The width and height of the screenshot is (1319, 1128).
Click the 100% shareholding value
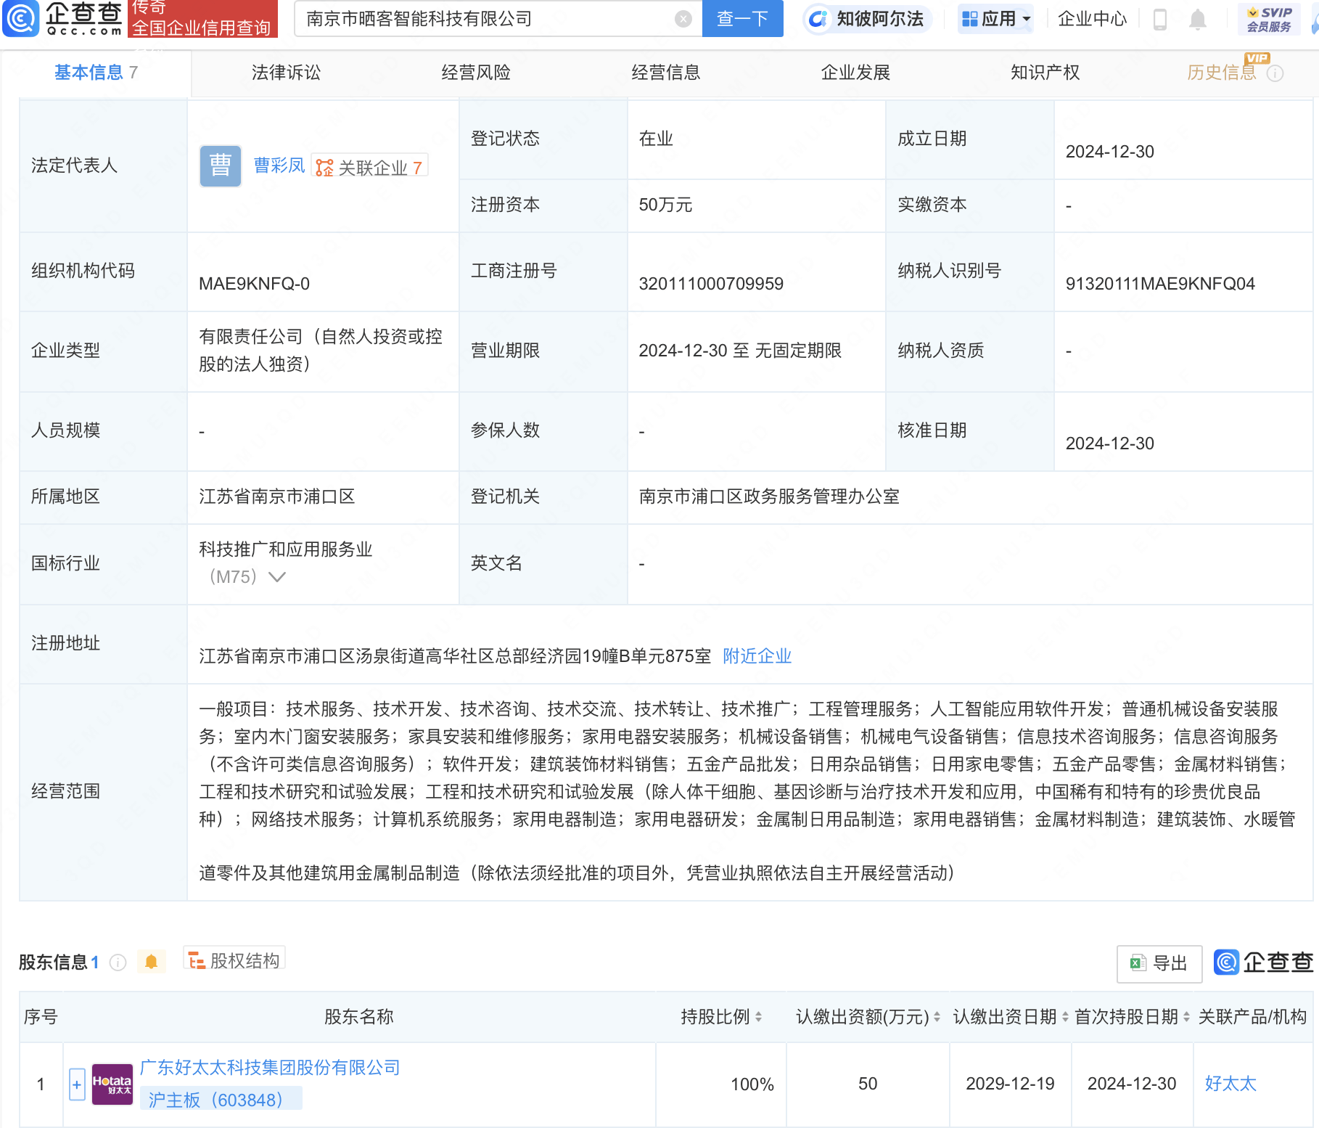752,1084
